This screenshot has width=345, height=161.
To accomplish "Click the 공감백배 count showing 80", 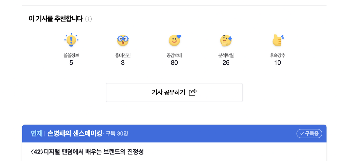I will point(174,62).
